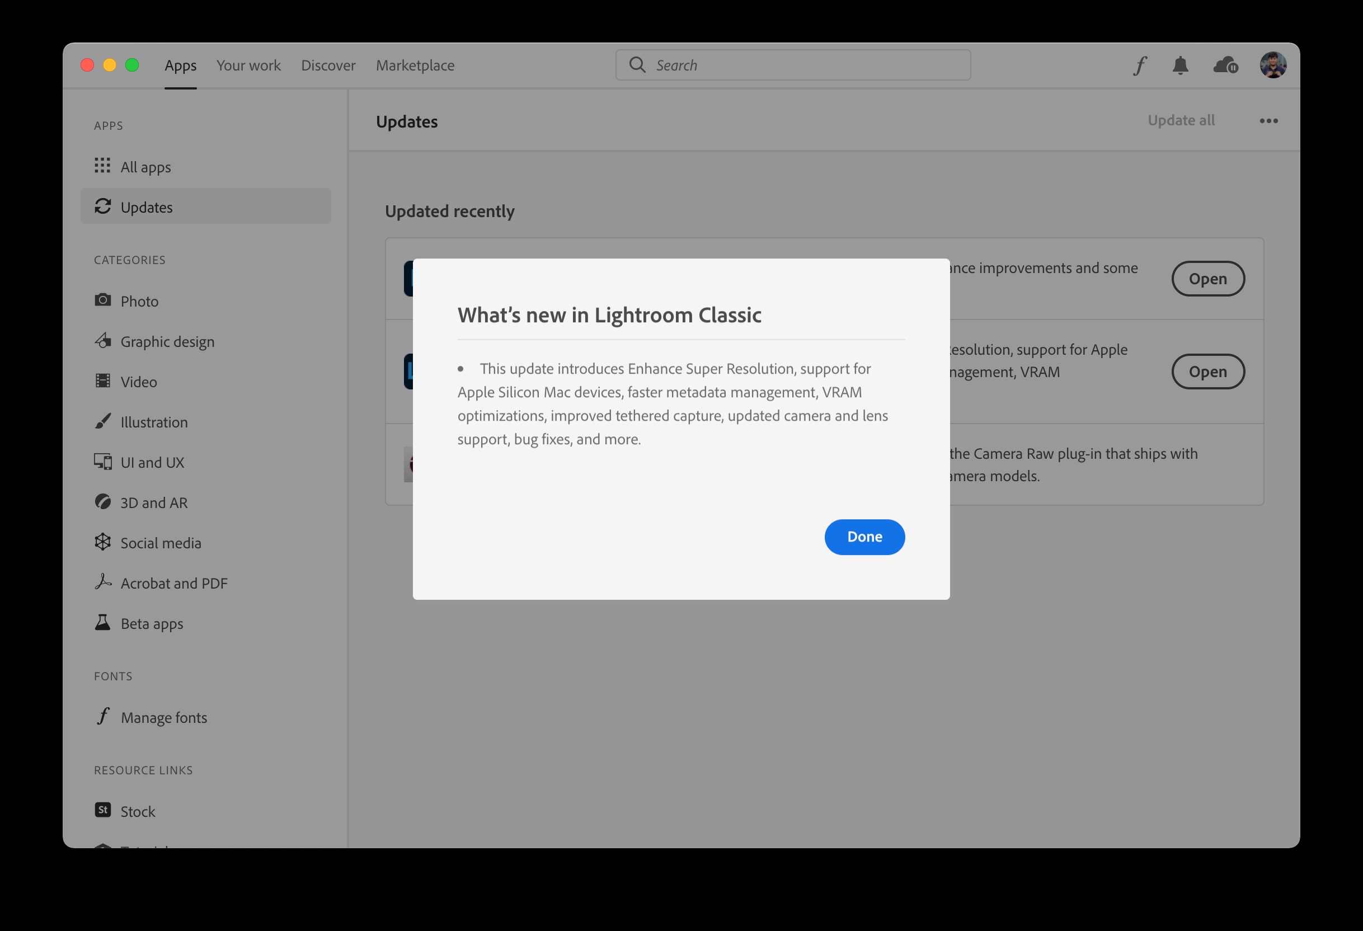Open Manage fonts in sidebar
This screenshot has width=1363, height=931.
pyautogui.click(x=163, y=717)
